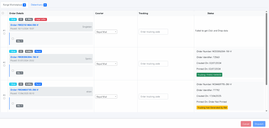Select the Range Marketplace tab
The image size is (269, 128).
(x=14, y=5)
